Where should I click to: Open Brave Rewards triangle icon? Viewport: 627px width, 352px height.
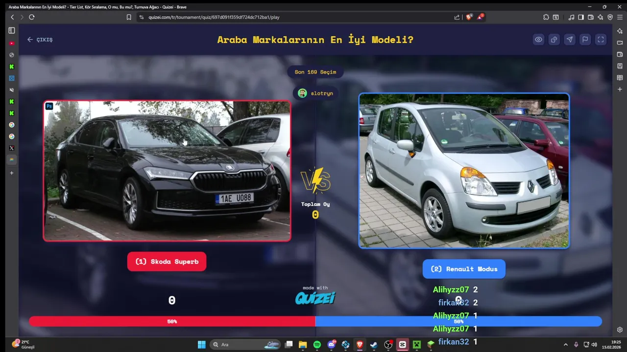[480, 17]
